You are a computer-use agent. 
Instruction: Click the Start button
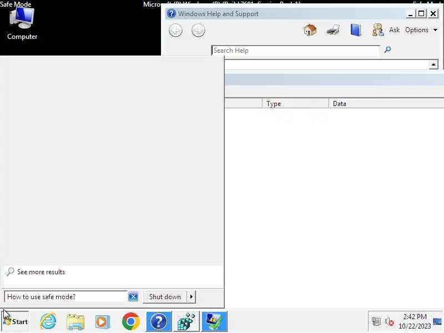16,321
